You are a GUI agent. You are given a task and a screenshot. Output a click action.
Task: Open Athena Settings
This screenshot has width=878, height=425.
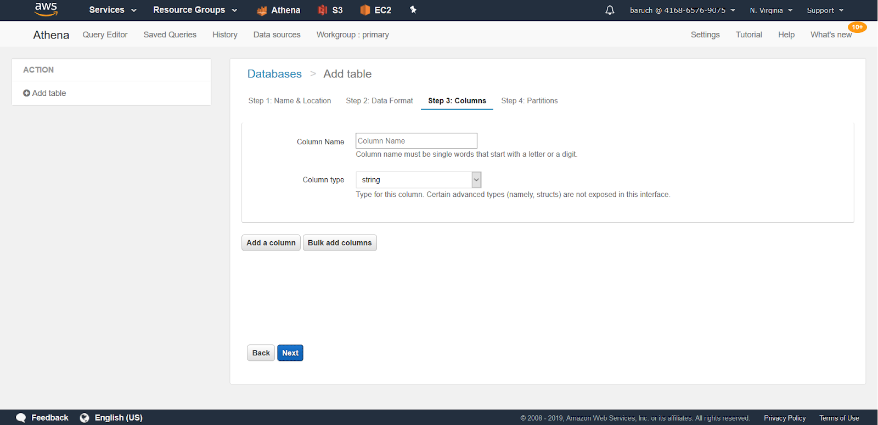[705, 35]
